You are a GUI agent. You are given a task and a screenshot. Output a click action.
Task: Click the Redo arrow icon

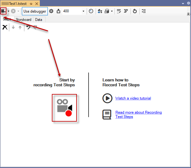tap(35, 27)
